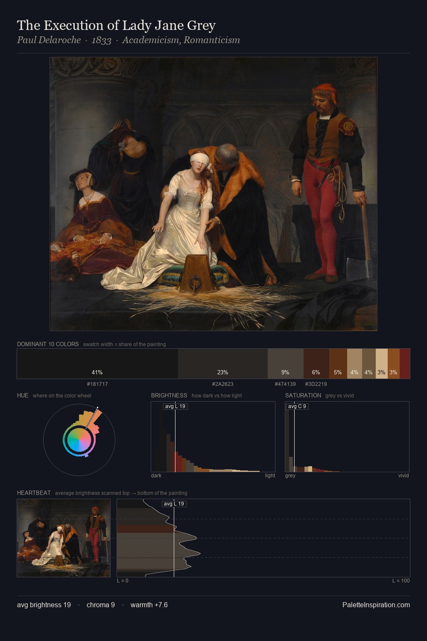427x641 pixels.
Task: Click the style text Academicism, Romanticism
Action: pyautogui.click(x=181, y=40)
